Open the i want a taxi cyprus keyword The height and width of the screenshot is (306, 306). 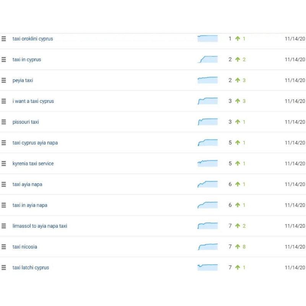[33, 101]
